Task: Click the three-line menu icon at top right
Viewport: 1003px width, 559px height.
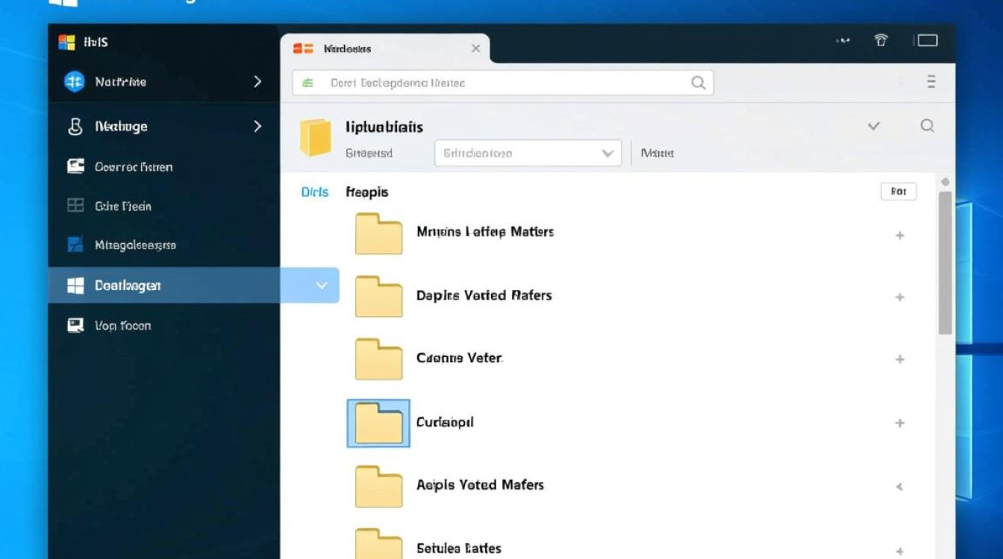Action: click(931, 82)
